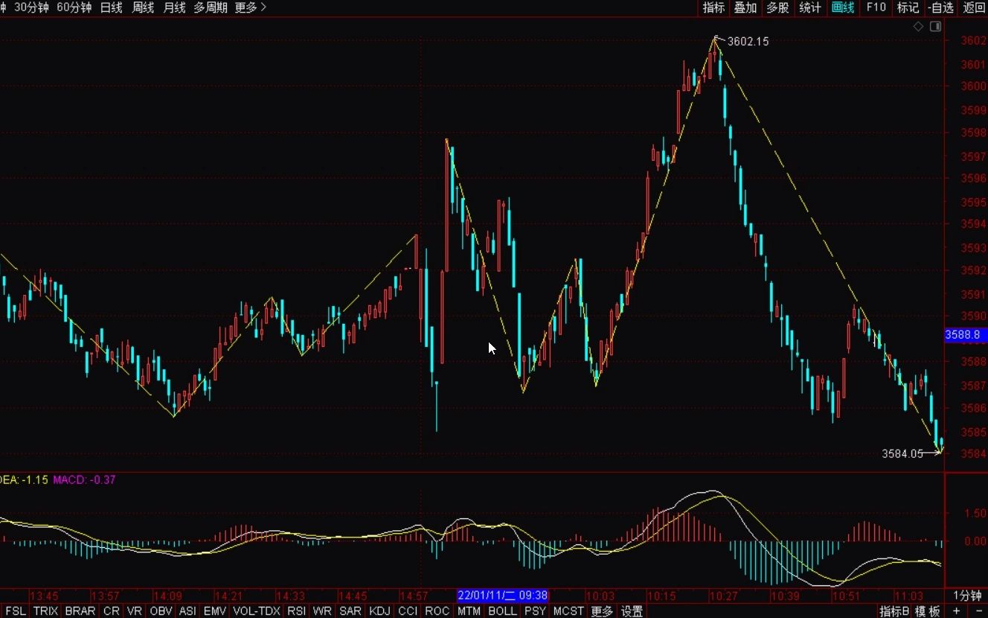988x618 pixels.
Task: Click the 13:57 time axis label
Action: pos(106,596)
